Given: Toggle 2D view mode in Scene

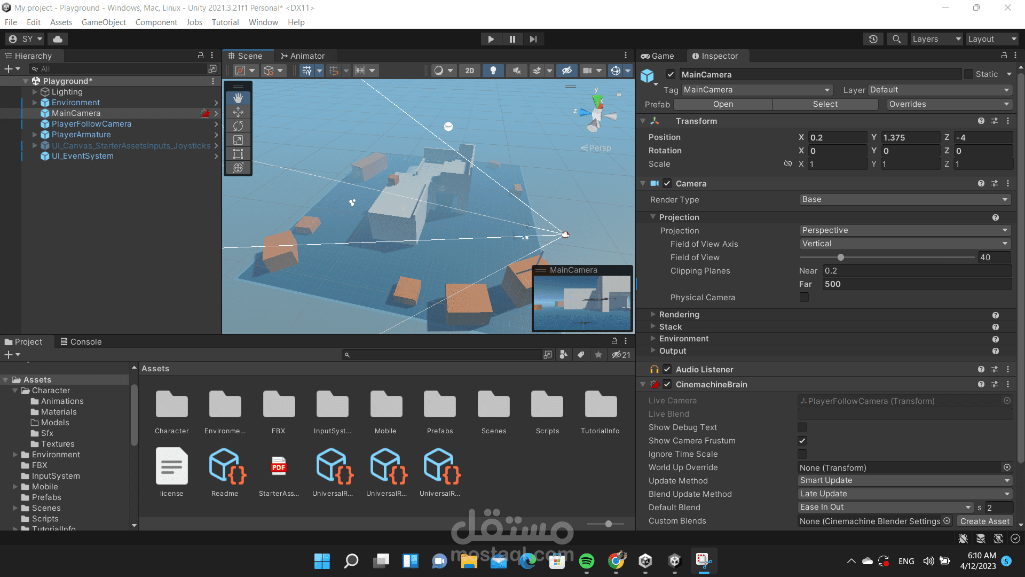Looking at the screenshot, I should point(469,71).
